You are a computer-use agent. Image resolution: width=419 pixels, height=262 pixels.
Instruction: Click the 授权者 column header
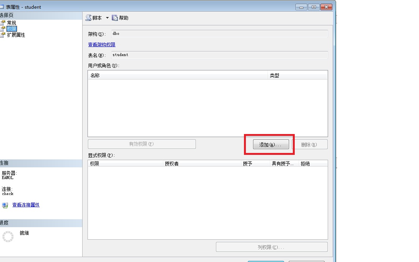(x=202, y=164)
